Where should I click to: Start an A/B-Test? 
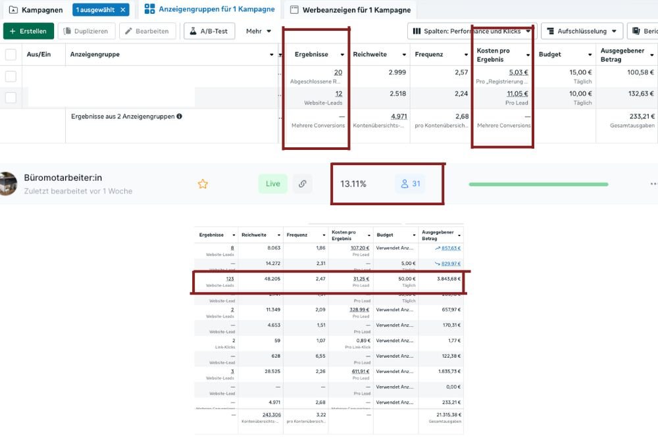tap(209, 31)
